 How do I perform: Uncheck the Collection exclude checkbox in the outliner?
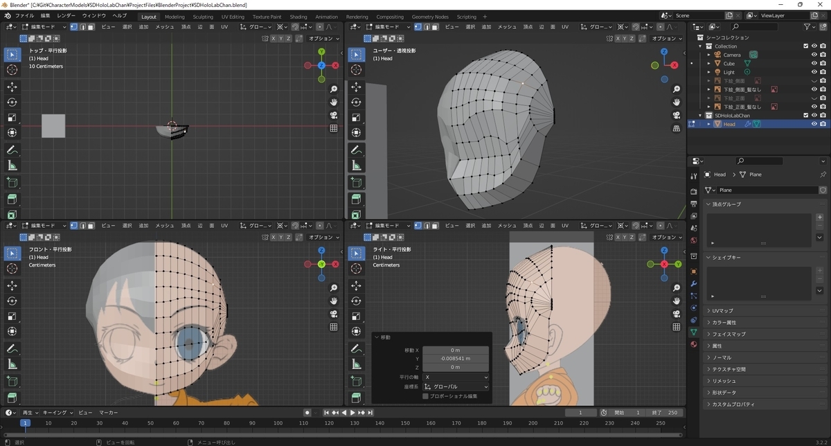coord(805,46)
